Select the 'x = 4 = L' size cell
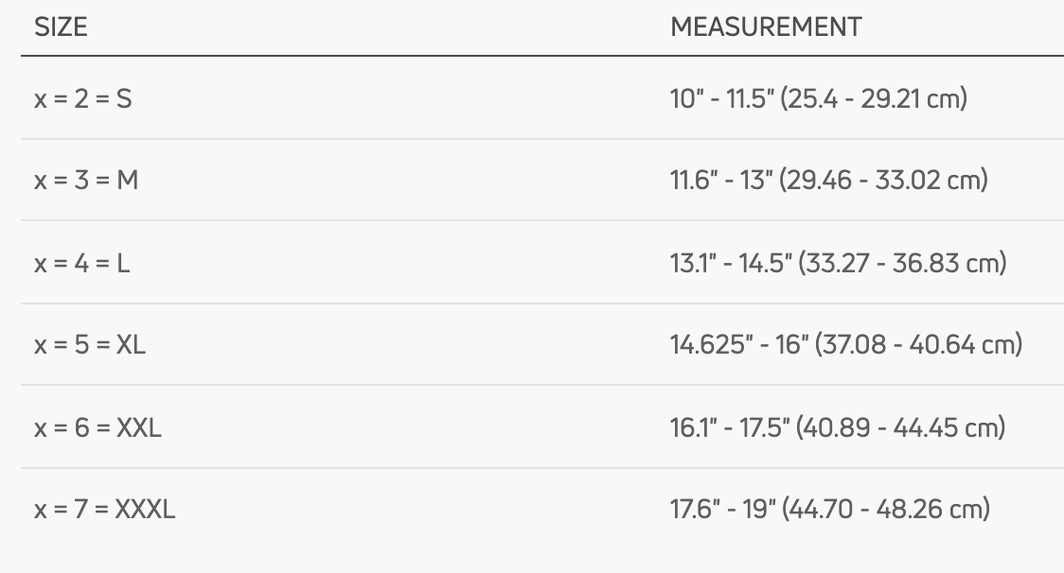This screenshot has height=573, width=1064. tap(82, 262)
